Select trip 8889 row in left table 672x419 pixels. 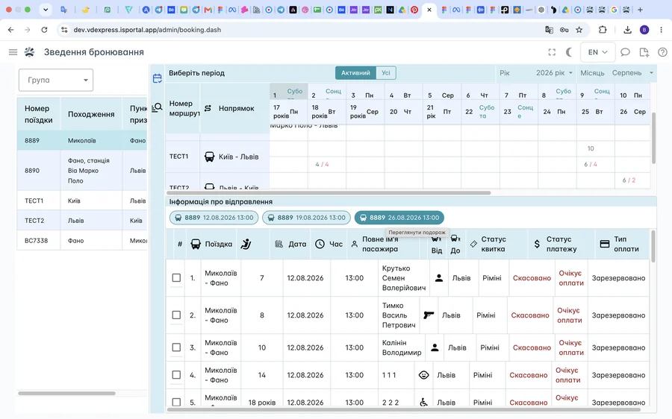(82, 140)
